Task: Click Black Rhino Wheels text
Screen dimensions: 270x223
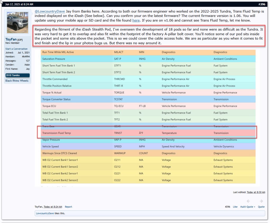Action: click(x=17, y=80)
